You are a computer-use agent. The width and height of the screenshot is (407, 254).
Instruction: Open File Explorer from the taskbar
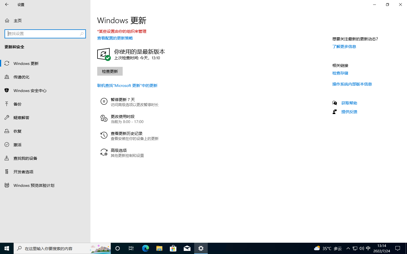click(x=159, y=248)
